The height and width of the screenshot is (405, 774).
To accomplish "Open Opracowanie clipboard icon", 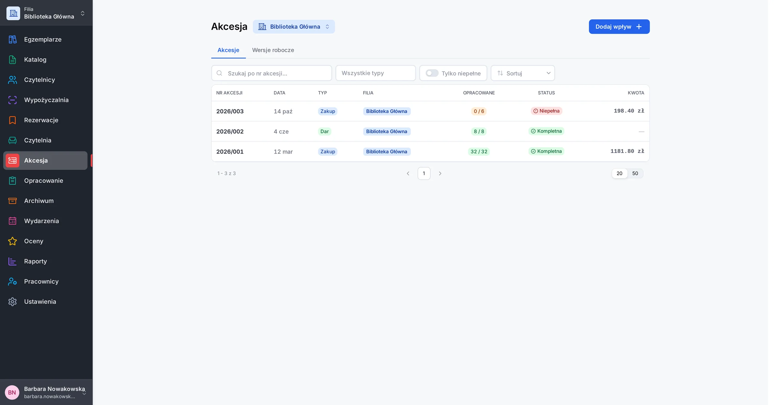I will click(13, 181).
